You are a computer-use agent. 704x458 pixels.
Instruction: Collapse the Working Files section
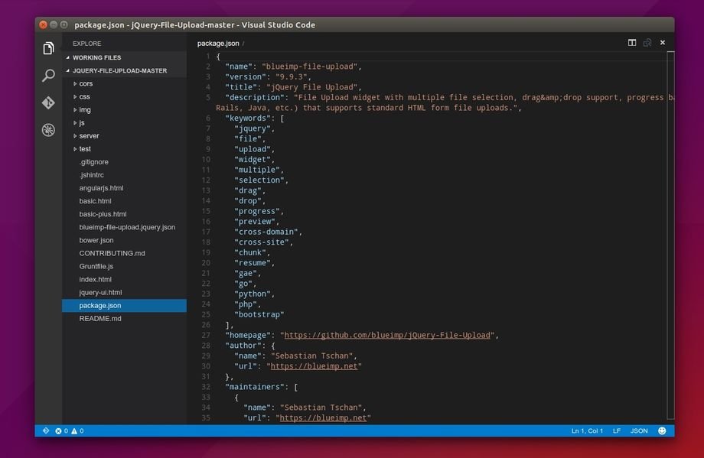(x=96, y=57)
